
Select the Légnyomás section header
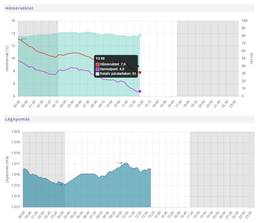pos(17,119)
